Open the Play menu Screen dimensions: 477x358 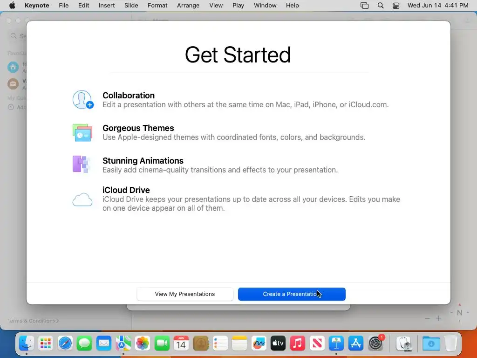(238, 6)
